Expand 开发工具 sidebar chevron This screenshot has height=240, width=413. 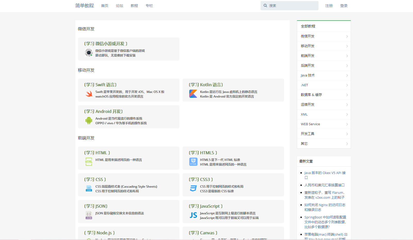[347, 134]
